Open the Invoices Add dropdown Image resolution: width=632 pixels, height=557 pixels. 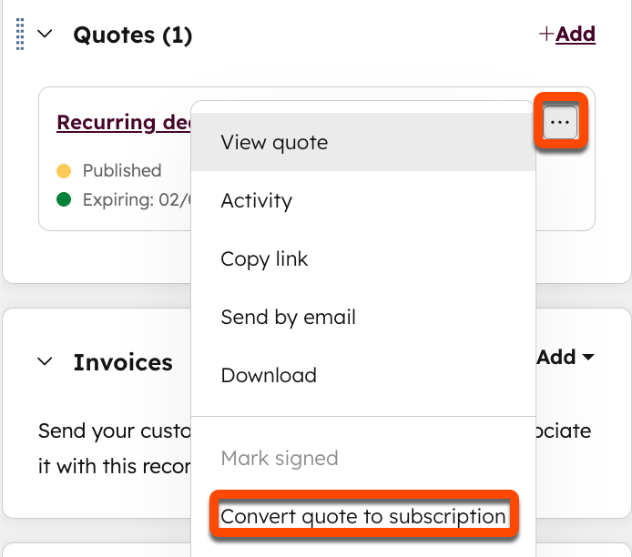point(566,357)
